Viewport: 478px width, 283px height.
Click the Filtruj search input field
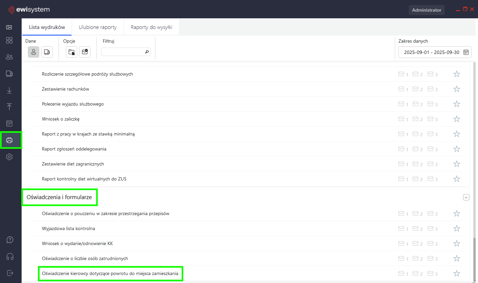point(123,52)
